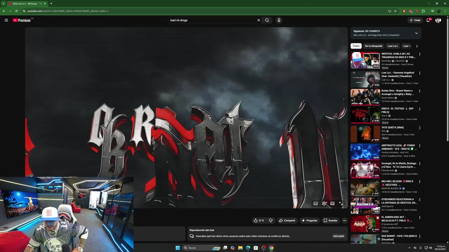449x252 pixels.
Task: Open the Arcangel, De la Ghetto video title
Action: pyautogui.click(x=399, y=165)
